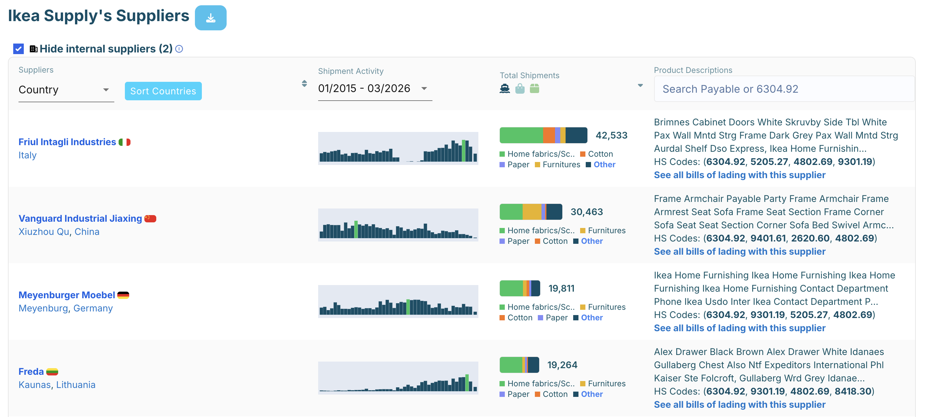Click the Paper legend swatch in Meyenburger Moebel row
Screen dimensions: 927x417
point(540,318)
